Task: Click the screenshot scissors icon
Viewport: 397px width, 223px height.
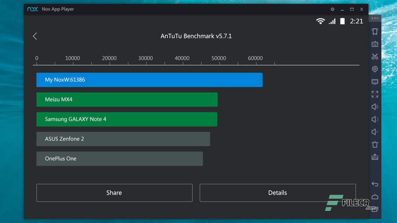Action: click(x=375, y=57)
